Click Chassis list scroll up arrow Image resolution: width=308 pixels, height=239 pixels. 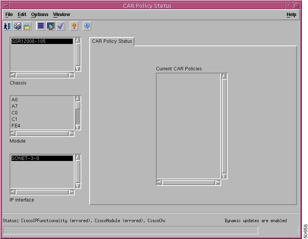pyautogui.click(x=78, y=40)
